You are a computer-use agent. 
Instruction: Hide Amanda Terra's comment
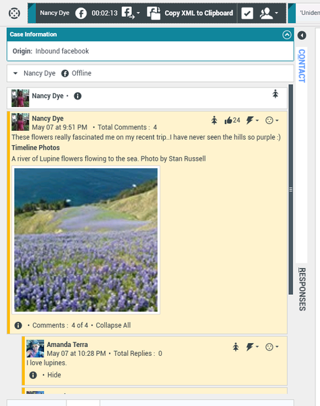pyautogui.click(x=54, y=375)
